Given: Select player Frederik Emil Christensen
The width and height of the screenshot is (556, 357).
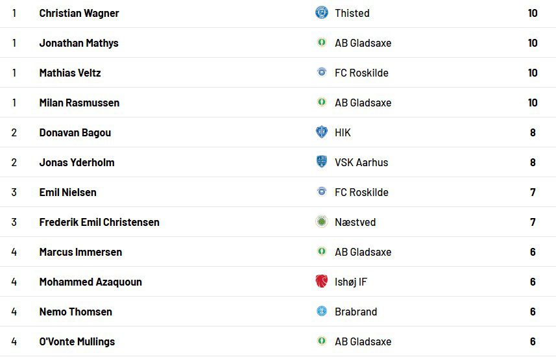Looking at the screenshot, I should point(99,222).
